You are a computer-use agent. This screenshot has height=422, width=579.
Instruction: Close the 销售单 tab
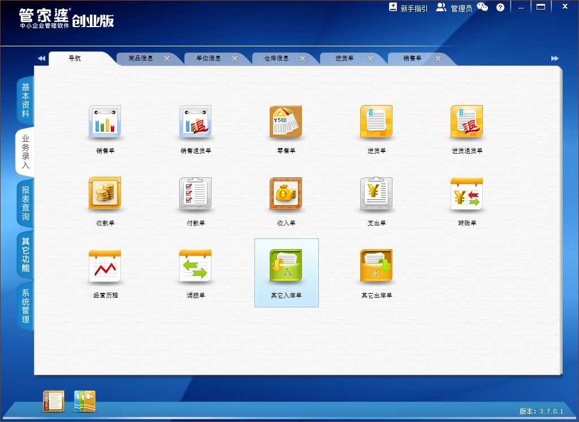click(x=438, y=58)
